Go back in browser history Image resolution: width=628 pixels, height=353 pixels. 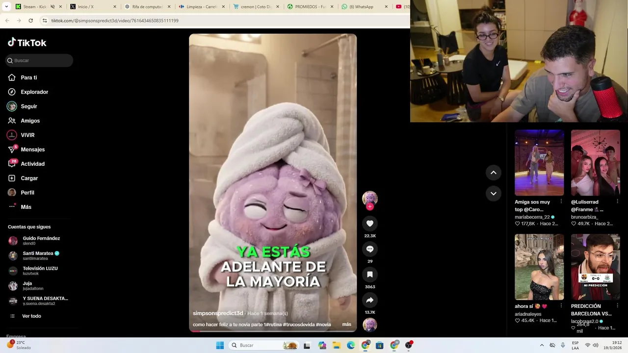(7, 21)
